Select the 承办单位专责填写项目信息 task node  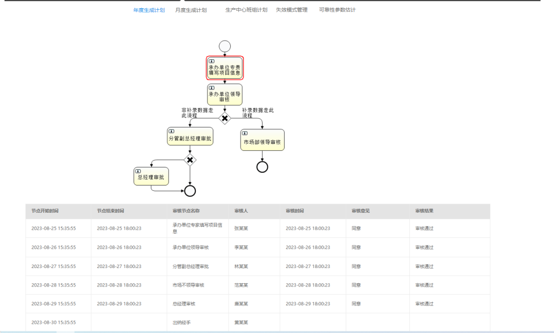225,69
